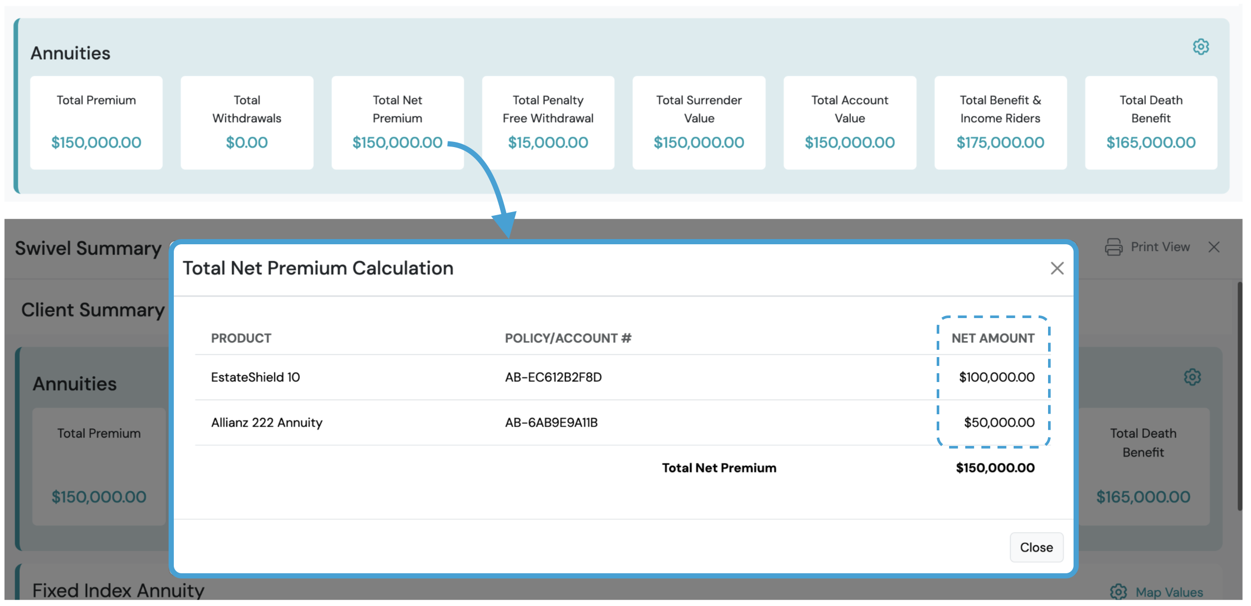Screen dimensions: 1251x606
Task: Click the Swivel Summary vertical scrollbar
Action: 1240,396
